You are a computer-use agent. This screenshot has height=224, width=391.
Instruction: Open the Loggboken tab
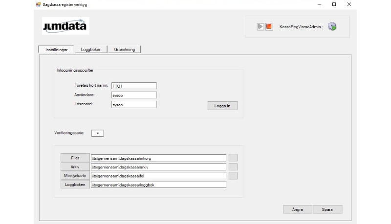91,49
